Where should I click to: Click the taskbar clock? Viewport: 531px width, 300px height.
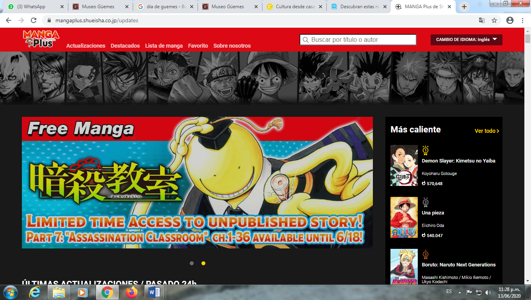[x=510, y=292]
